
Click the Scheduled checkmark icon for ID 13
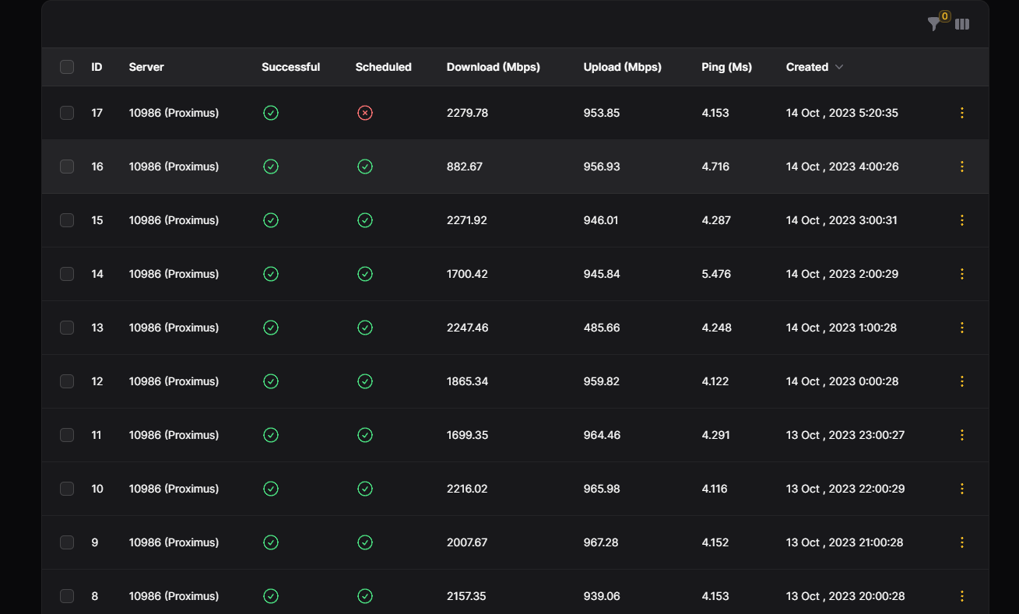tap(364, 328)
